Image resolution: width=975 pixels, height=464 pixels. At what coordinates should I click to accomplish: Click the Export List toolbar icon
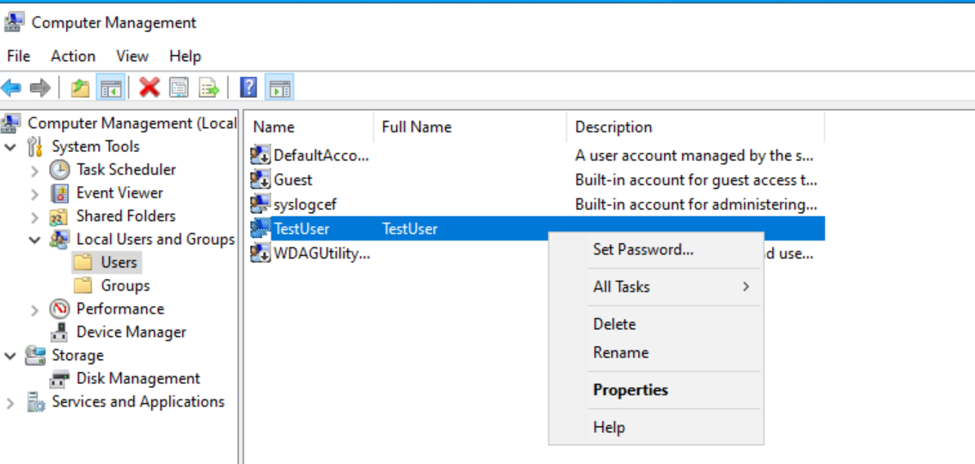pyautogui.click(x=209, y=88)
